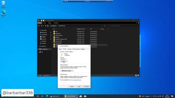Select the Intel folder

click(x=56, y=32)
